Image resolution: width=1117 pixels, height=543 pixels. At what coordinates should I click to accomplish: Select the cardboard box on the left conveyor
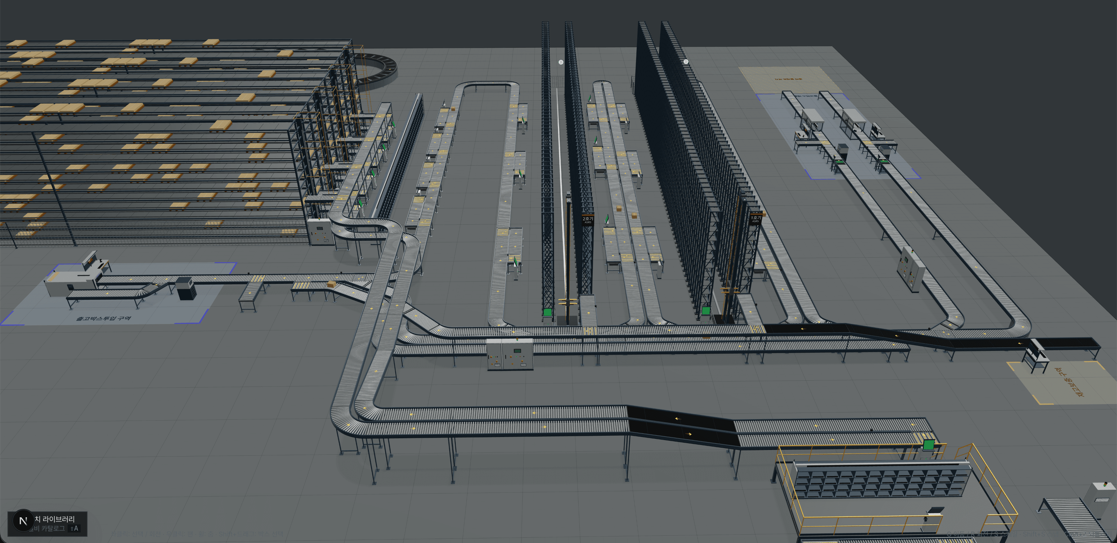331,285
